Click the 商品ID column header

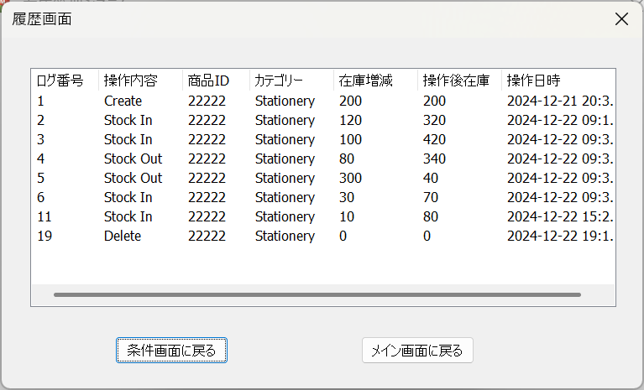pyautogui.click(x=208, y=81)
